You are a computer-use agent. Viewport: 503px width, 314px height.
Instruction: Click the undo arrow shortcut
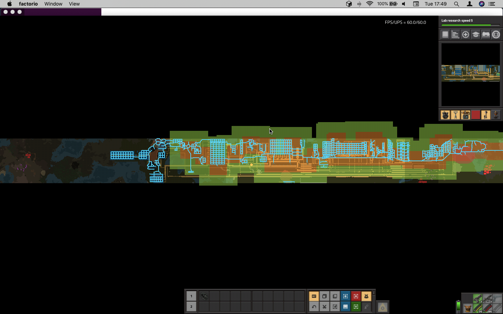coord(314,307)
